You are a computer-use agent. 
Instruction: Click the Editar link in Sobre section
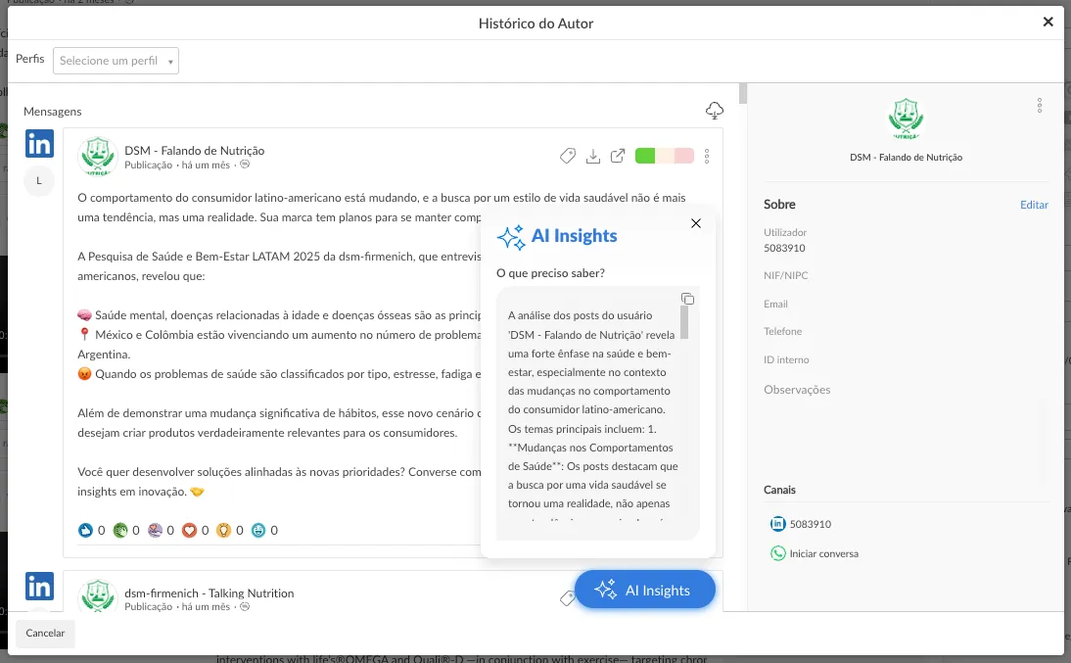pyautogui.click(x=1034, y=205)
